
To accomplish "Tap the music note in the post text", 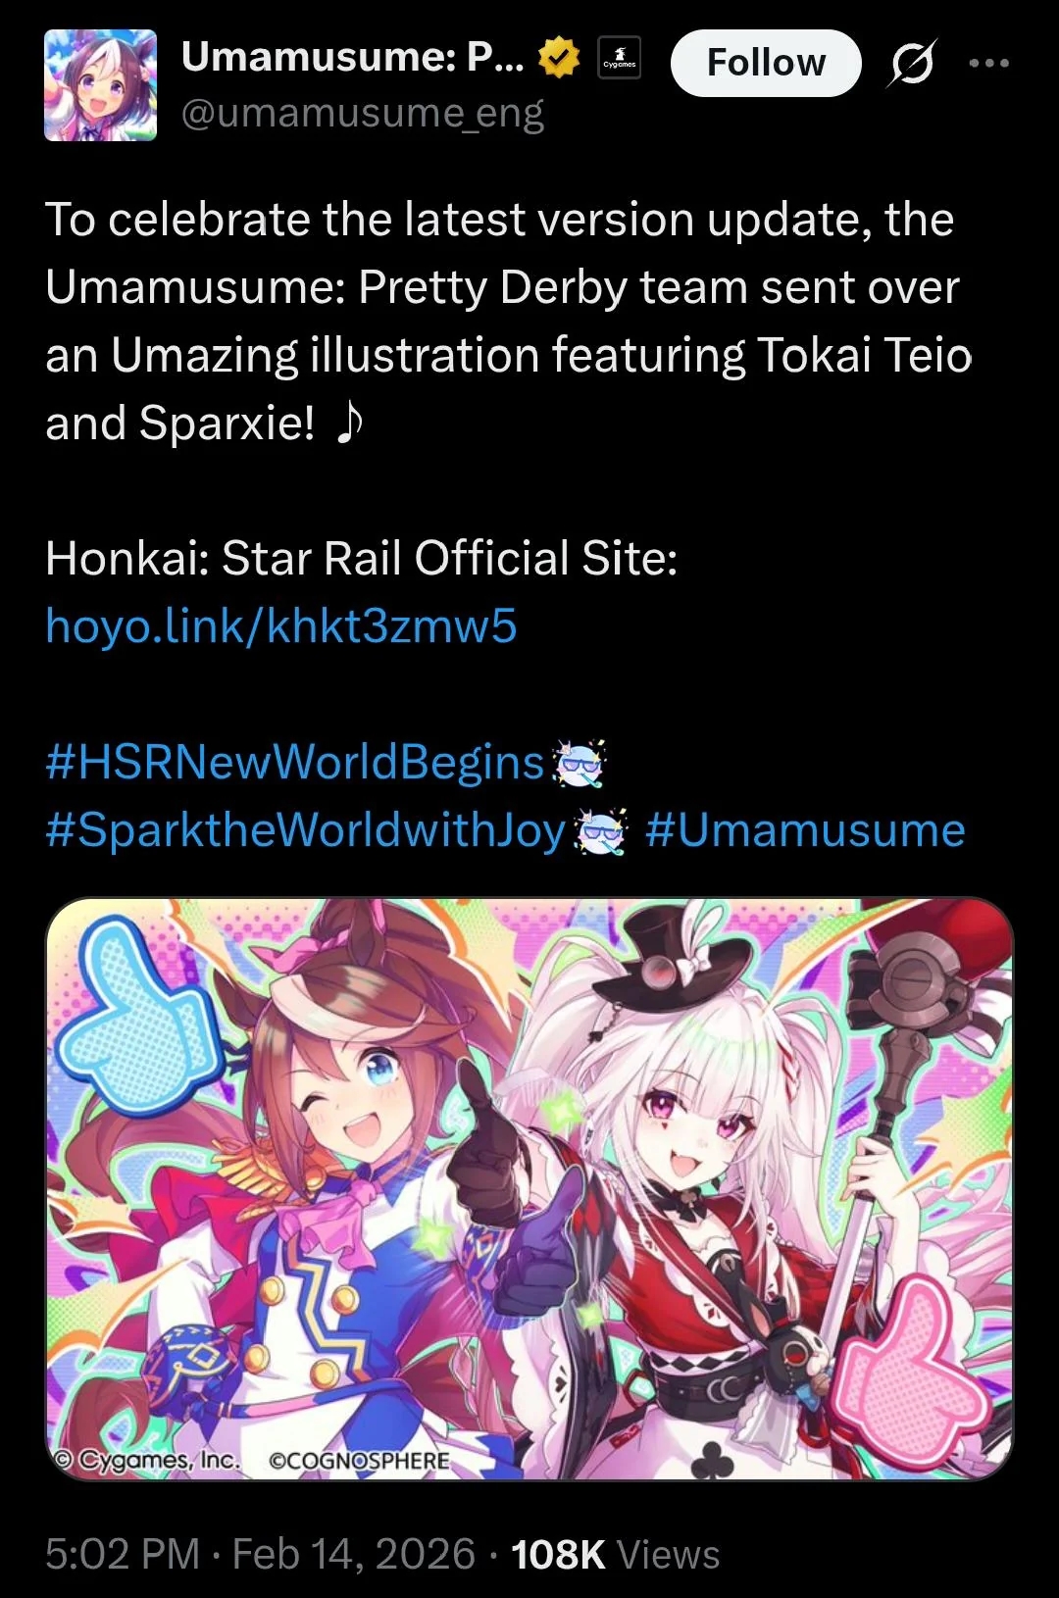I will point(349,423).
